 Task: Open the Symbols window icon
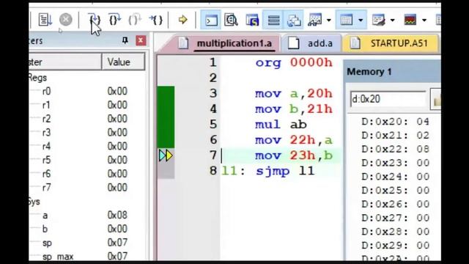[252, 20]
